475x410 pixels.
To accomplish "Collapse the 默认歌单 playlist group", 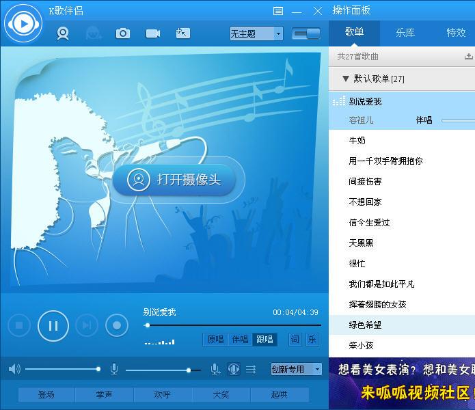I will click(347, 79).
